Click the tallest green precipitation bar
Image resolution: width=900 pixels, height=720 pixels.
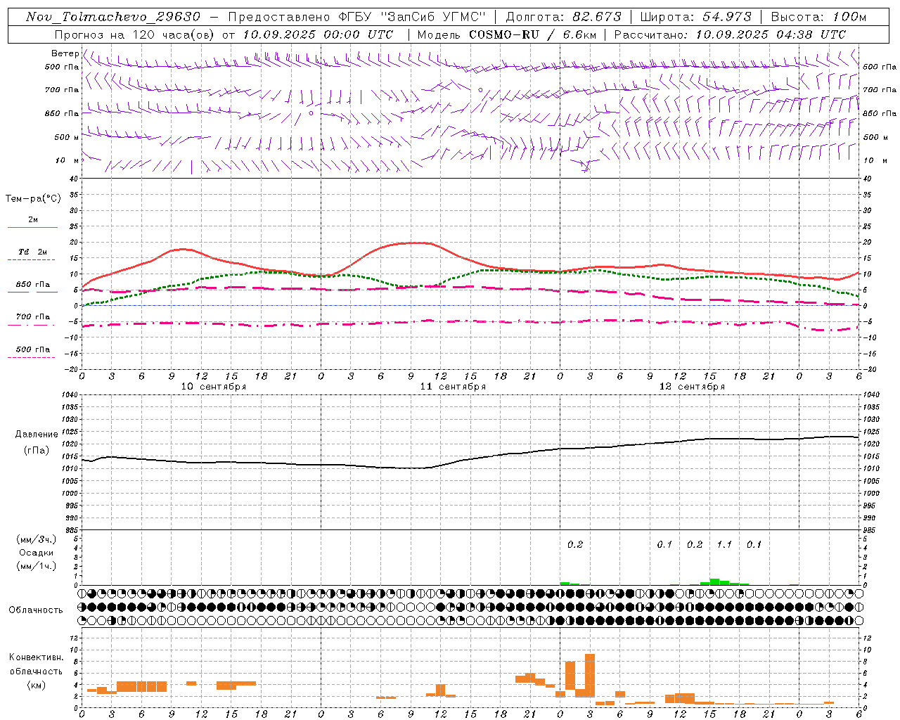click(x=714, y=581)
